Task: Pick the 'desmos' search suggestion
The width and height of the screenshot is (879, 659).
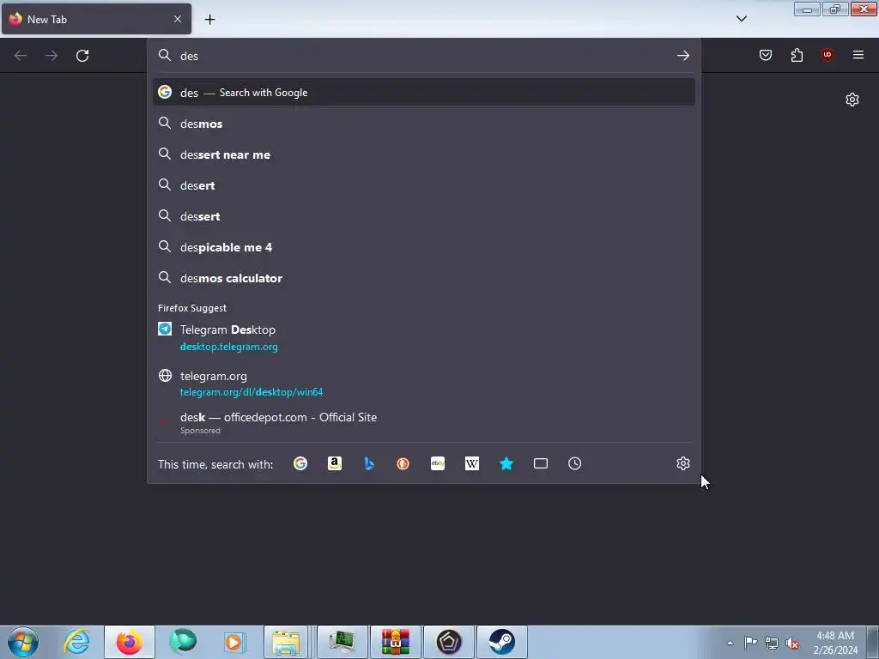Action: tap(424, 124)
